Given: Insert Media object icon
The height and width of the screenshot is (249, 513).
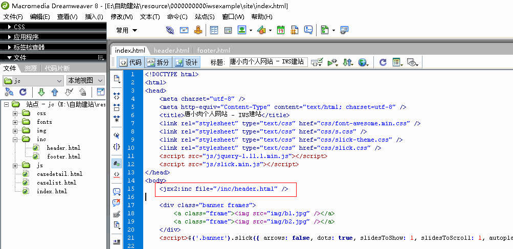Looking at the screenshot, I should pos(261,30).
